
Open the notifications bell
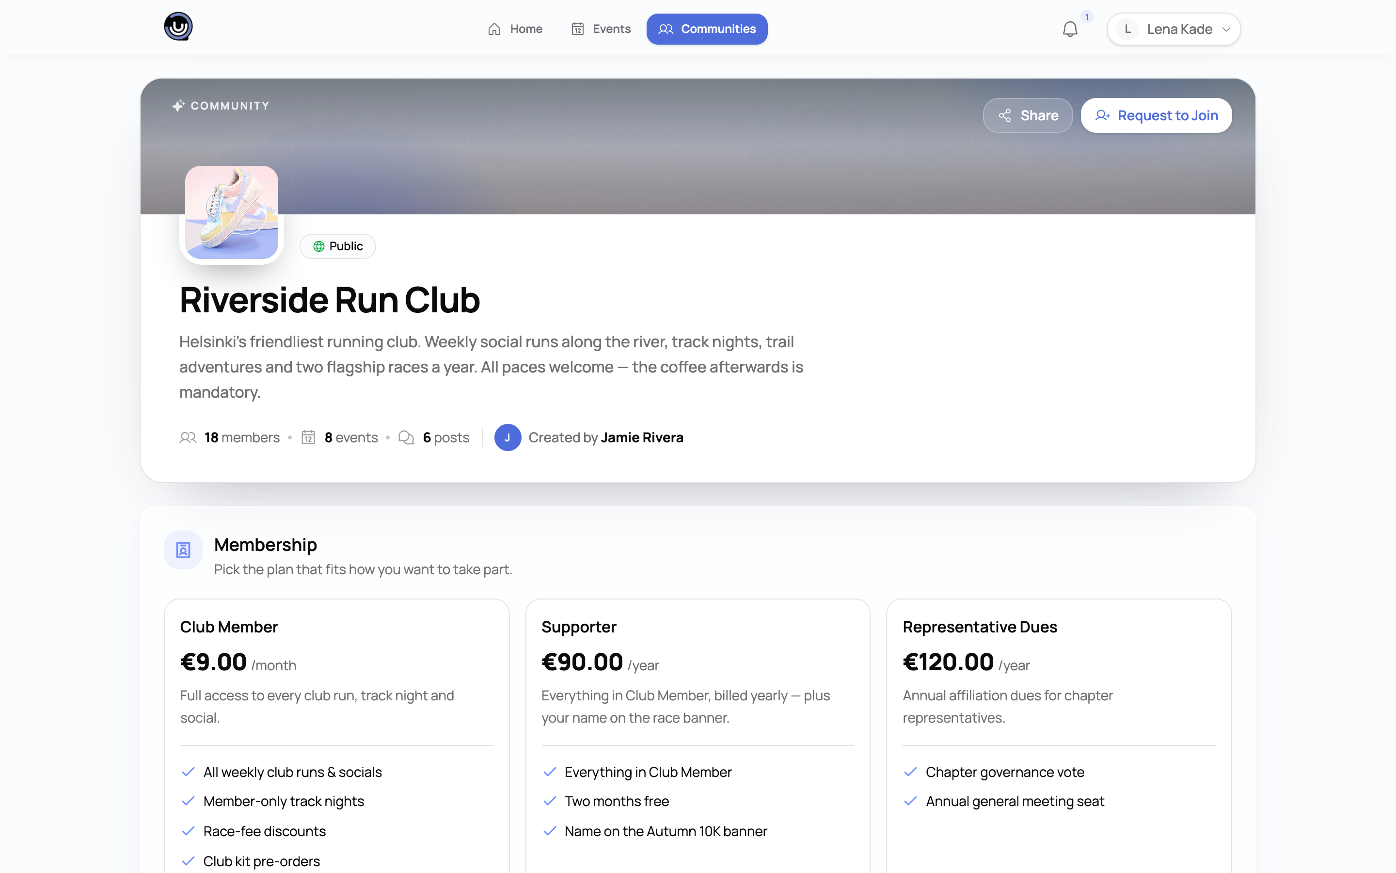coord(1070,29)
